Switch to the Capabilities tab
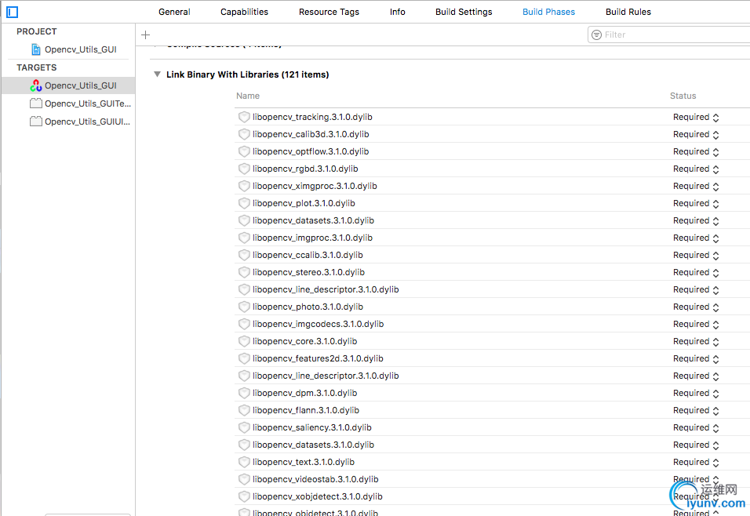 [244, 12]
